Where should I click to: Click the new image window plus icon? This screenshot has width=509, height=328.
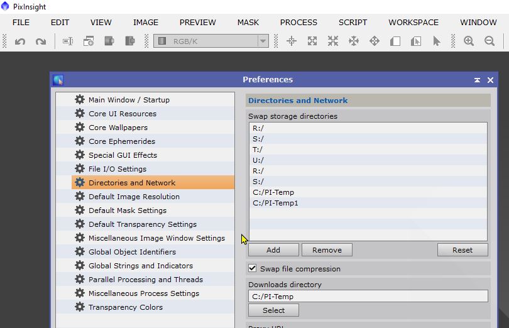point(89,41)
